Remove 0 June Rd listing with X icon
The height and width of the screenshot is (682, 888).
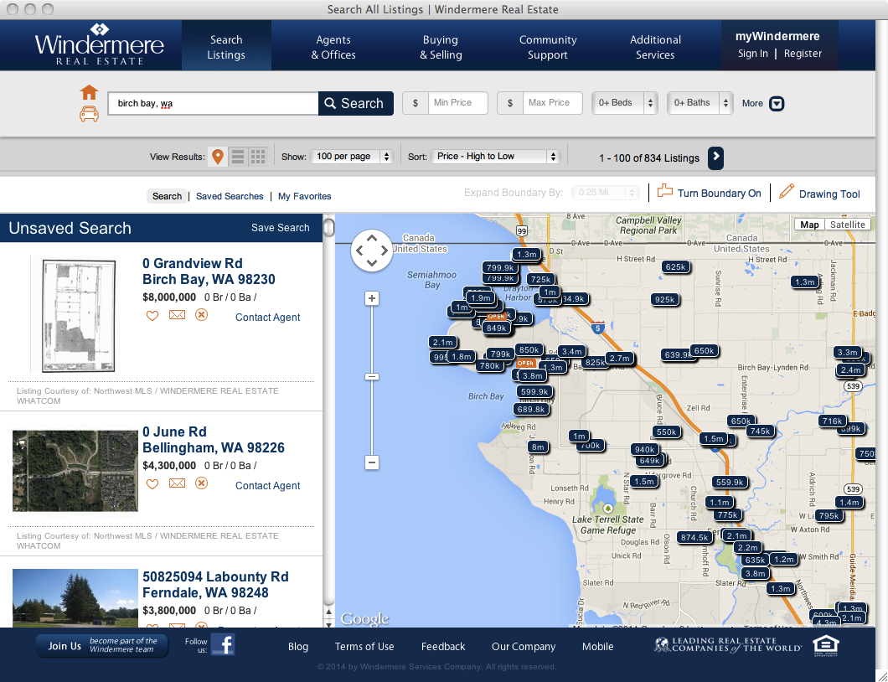click(201, 483)
